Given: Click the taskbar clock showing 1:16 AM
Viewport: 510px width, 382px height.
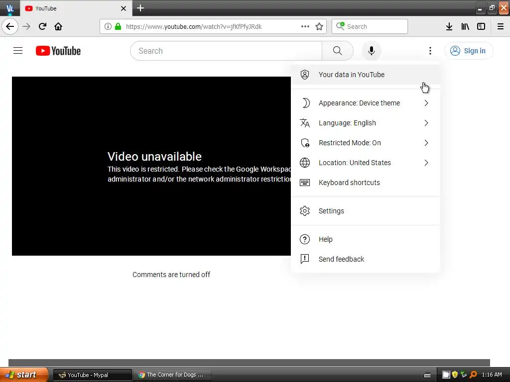Looking at the screenshot, I should (x=492, y=375).
